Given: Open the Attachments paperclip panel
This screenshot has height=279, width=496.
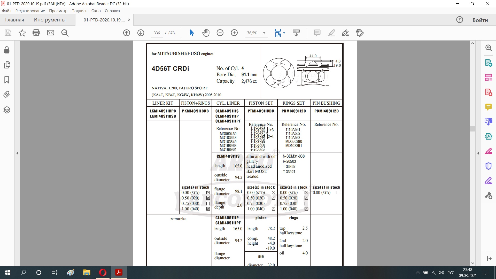Looking at the screenshot, I should click(x=7, y=94).
